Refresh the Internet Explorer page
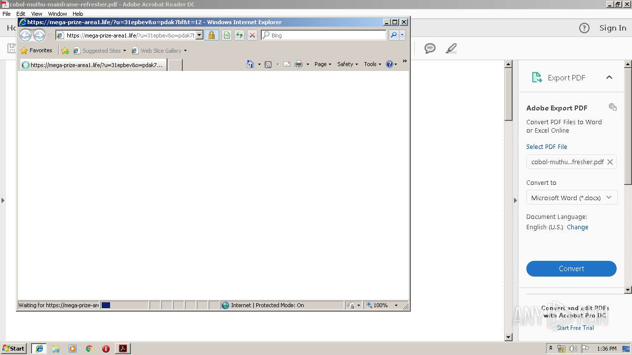This screenshot has width=632, height=355. pos(239,35)
